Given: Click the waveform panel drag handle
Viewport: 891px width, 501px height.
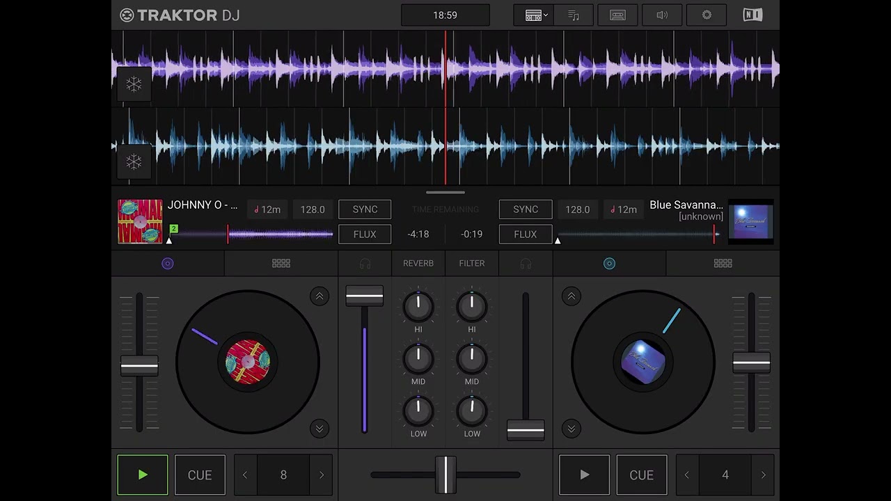Looking at the screenshot, I should (x=445, y=193).
